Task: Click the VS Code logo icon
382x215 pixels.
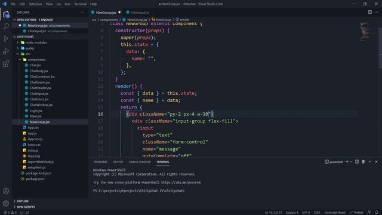Action: point(4,4)
